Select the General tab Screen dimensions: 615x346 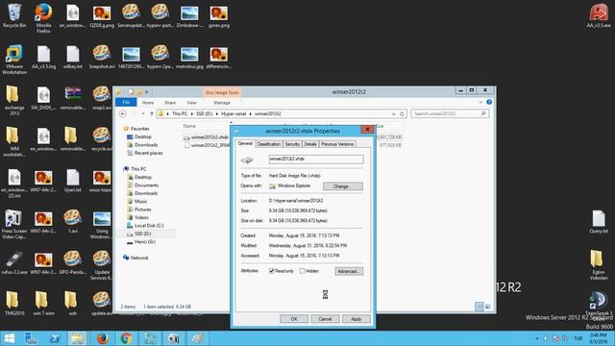245,143
